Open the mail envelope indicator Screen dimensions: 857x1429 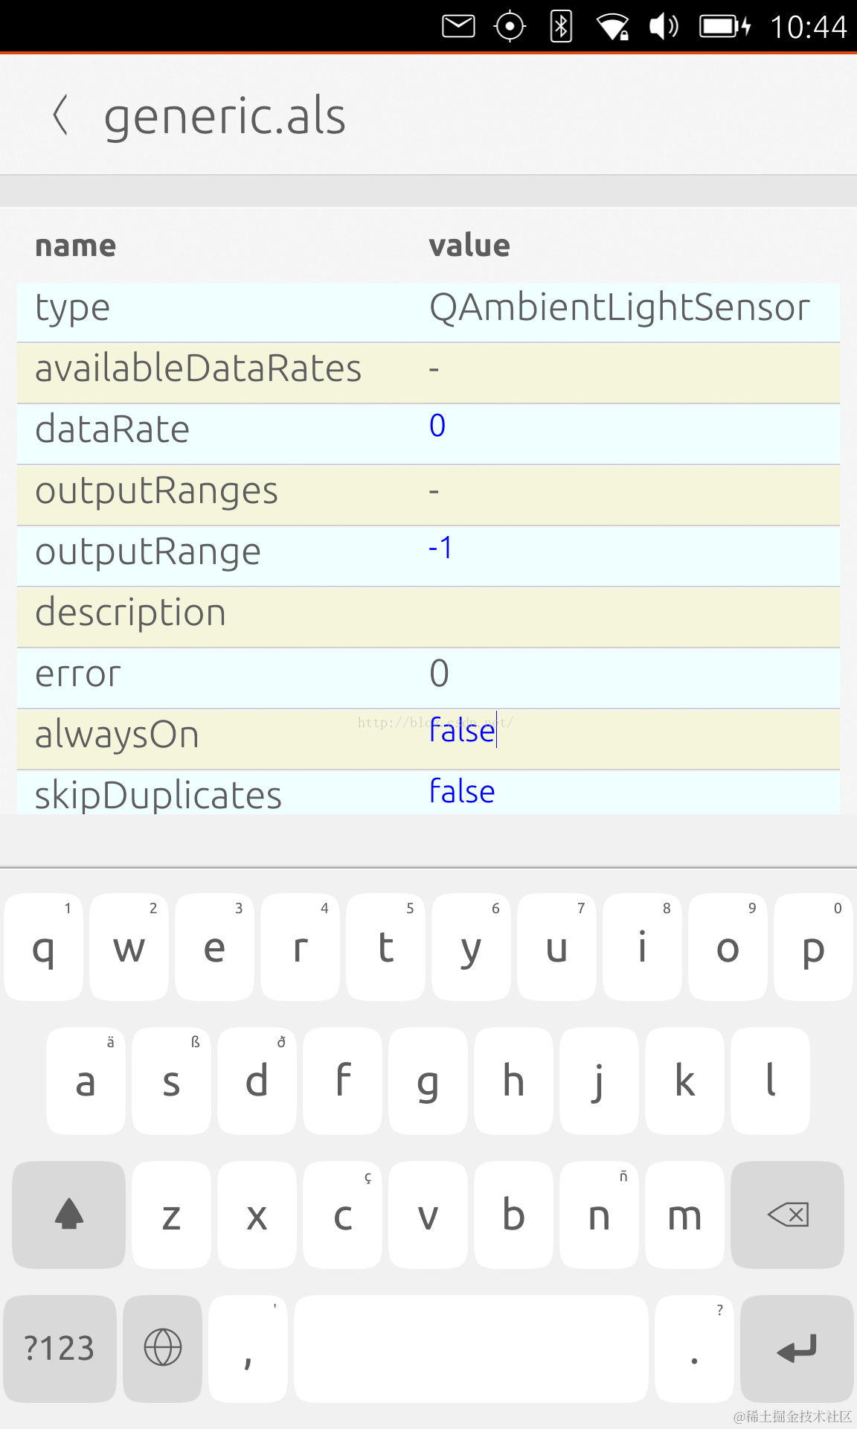[458, 27]
